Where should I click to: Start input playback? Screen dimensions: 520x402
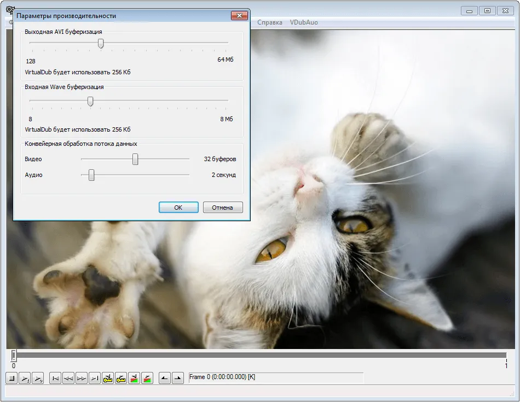[x=25, y=378]
